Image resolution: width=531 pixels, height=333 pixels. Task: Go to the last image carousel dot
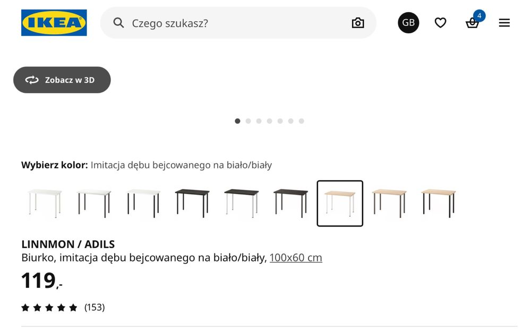point(301,121)
